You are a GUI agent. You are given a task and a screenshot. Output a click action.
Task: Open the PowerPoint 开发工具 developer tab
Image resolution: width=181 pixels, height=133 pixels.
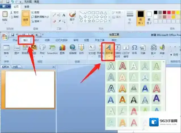[x=100, y=40]
